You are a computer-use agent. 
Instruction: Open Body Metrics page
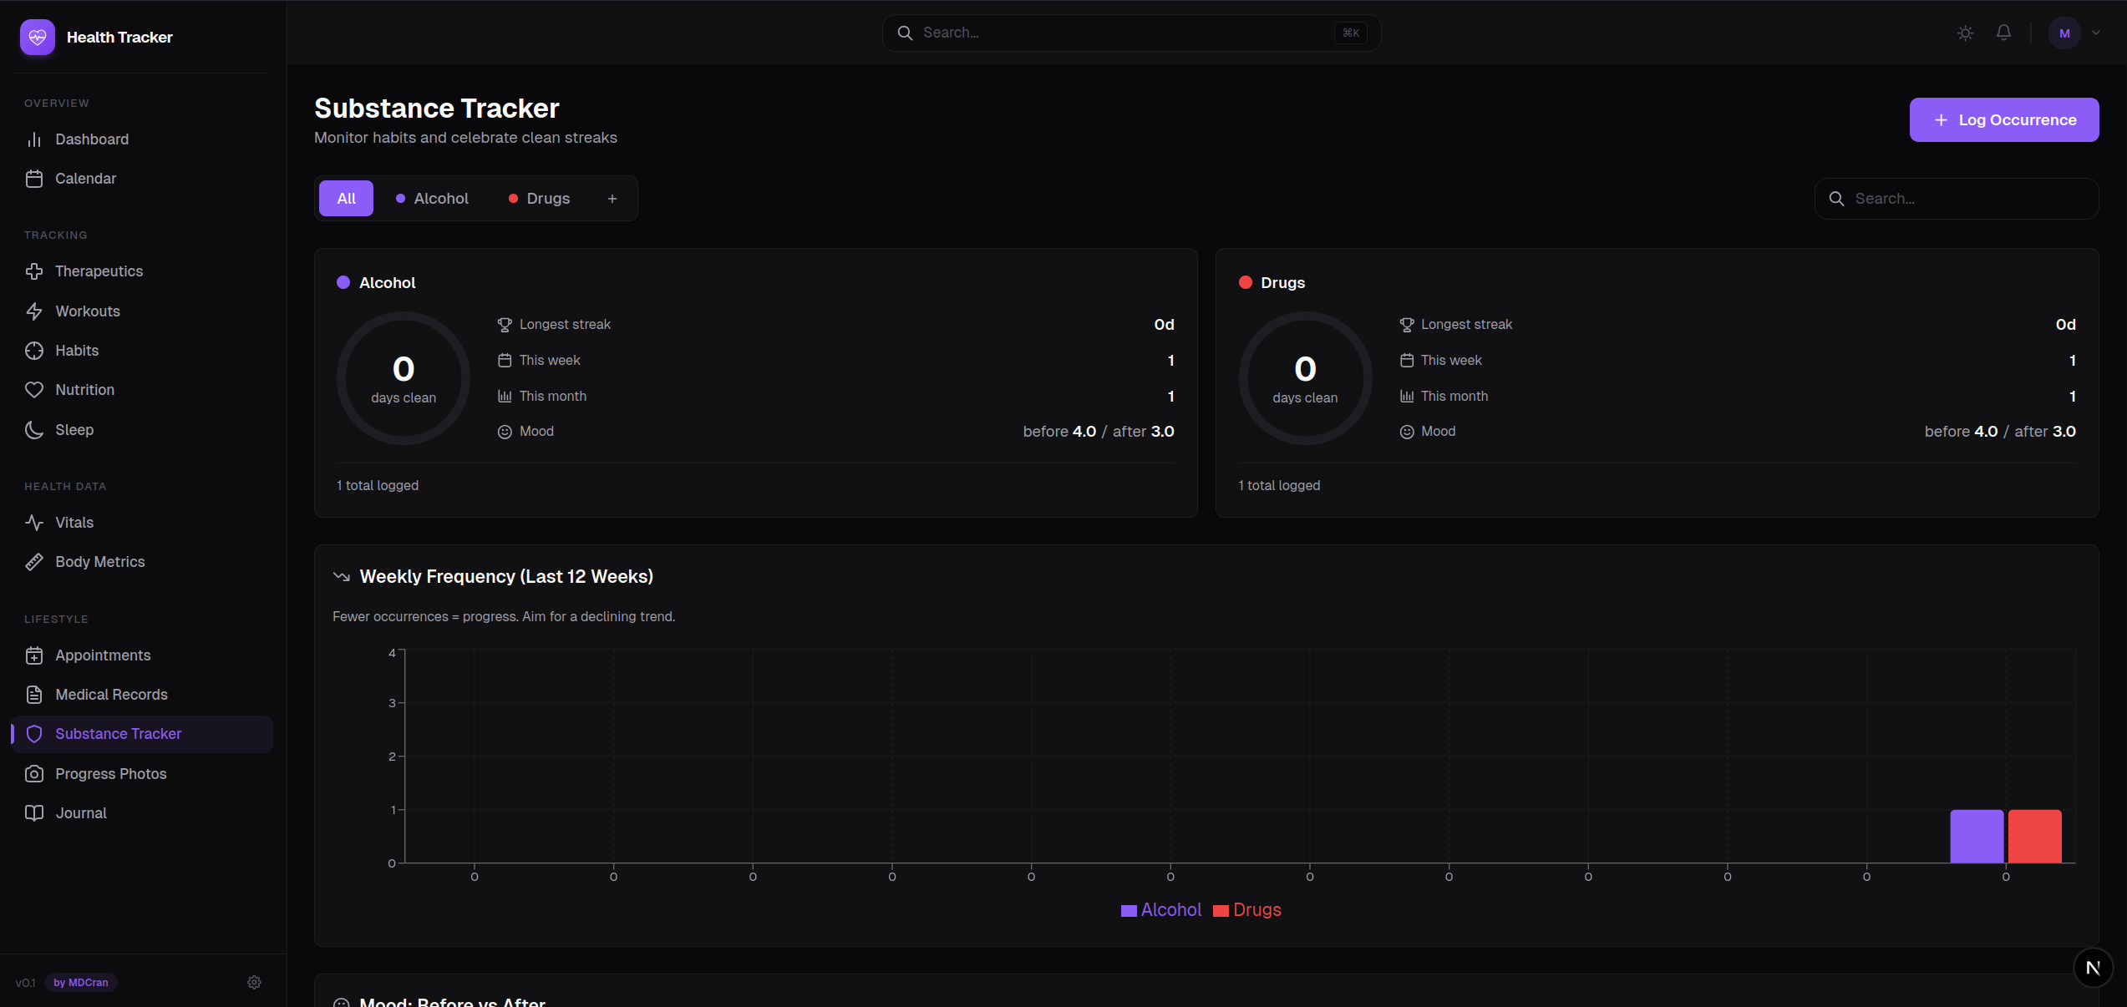142,562
